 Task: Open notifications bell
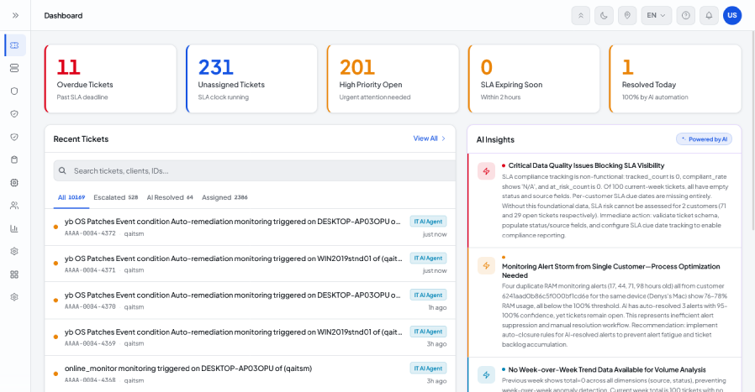pyautogui.click(x=710, y=15)
